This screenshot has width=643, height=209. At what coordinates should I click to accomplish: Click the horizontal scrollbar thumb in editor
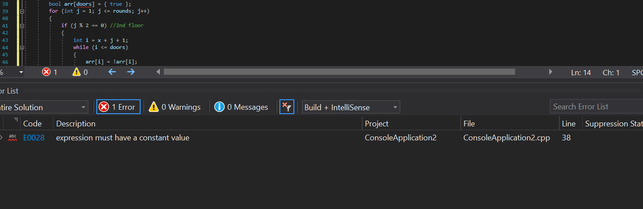point(339,72)
